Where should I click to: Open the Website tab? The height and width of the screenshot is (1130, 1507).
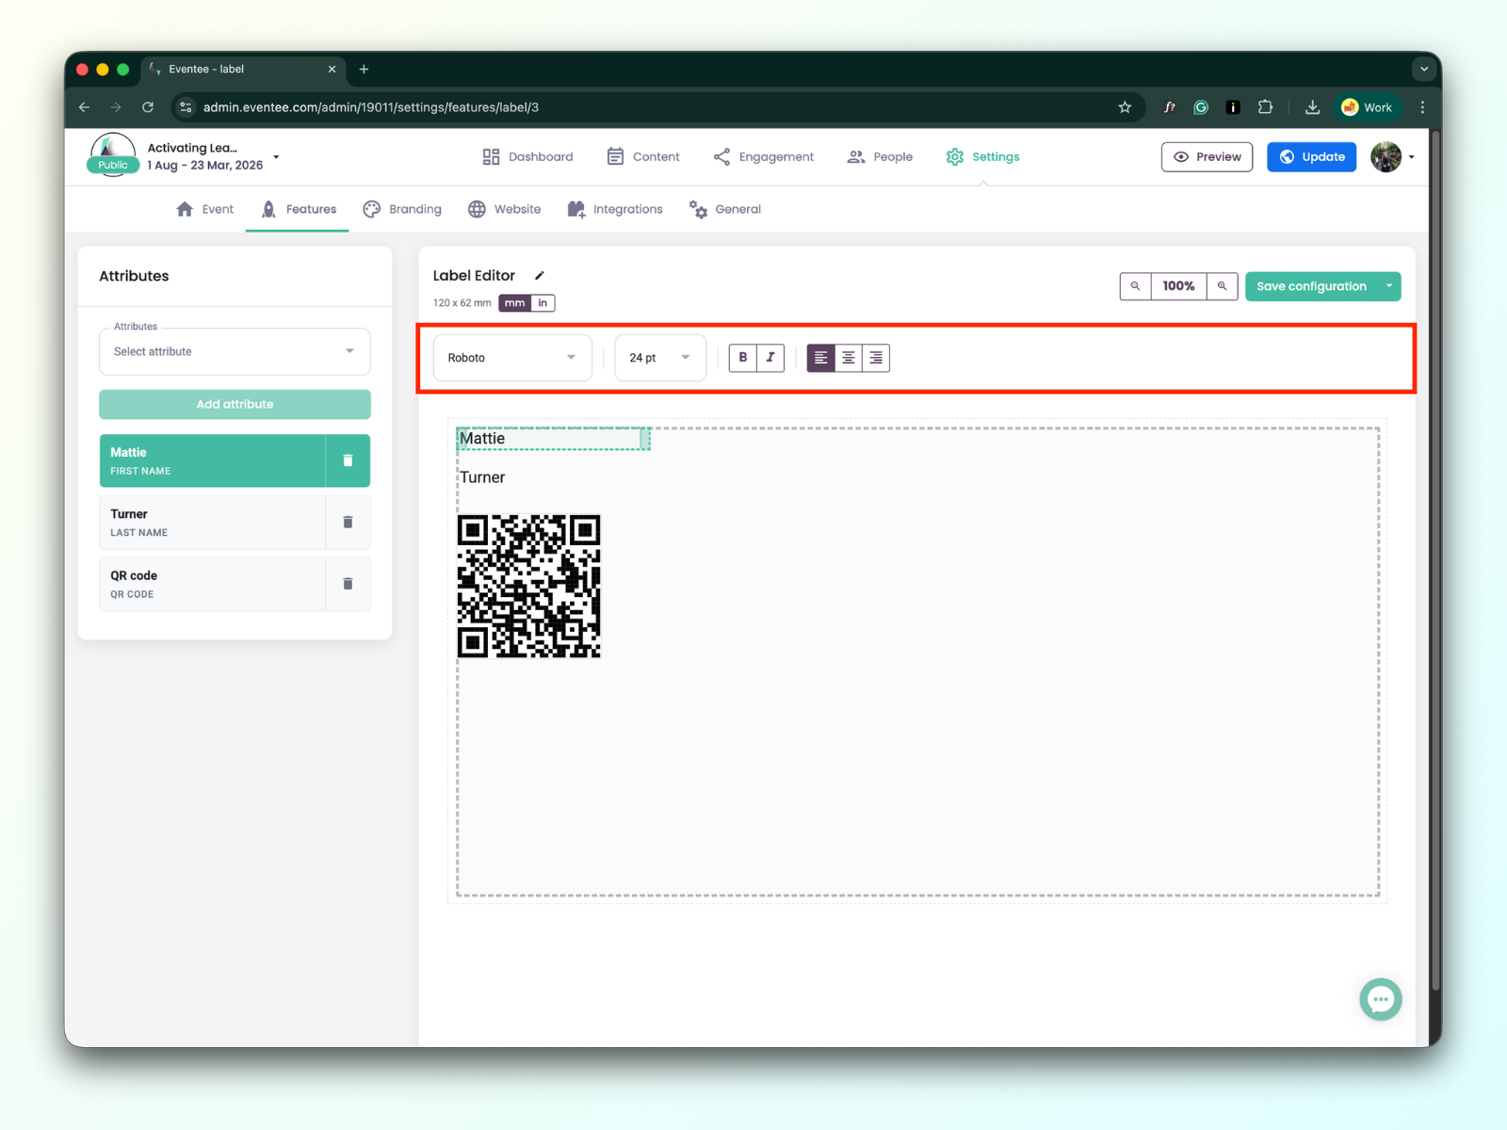click(x=504, y=209)
